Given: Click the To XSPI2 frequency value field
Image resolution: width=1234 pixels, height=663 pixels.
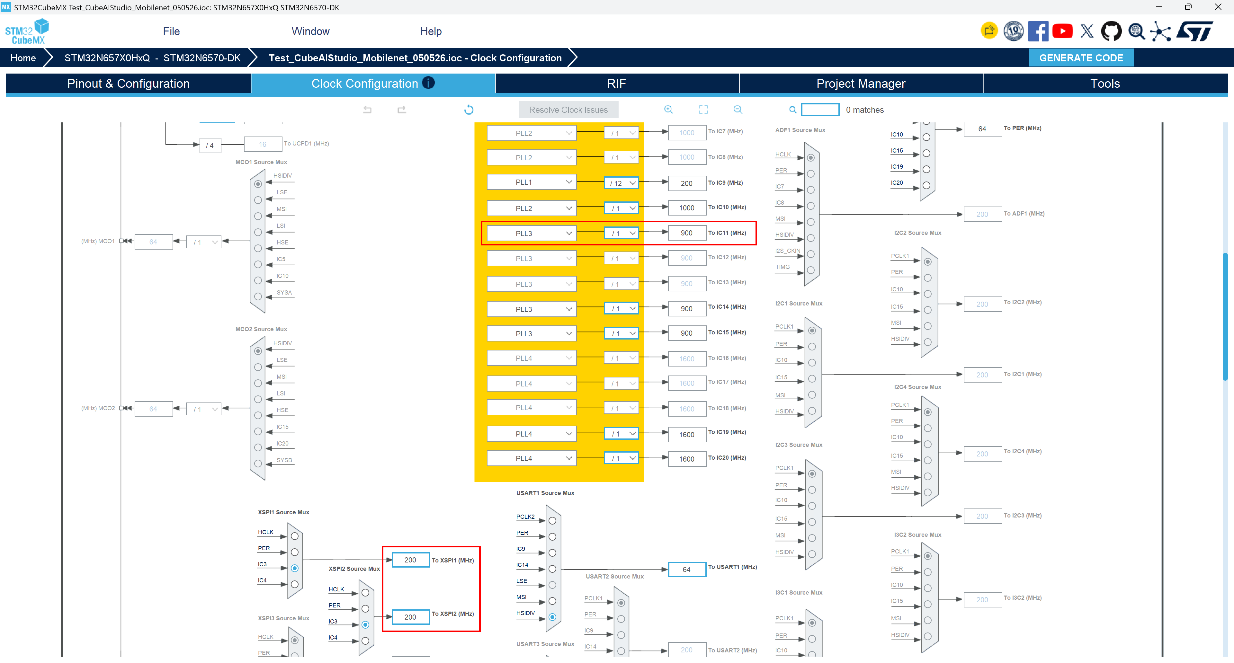Looking at the screenshot, I should (411, 617).
